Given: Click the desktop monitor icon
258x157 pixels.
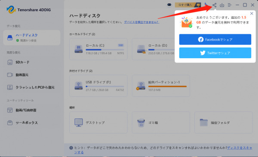Looking at the screenshot, I should pos(79,122).
